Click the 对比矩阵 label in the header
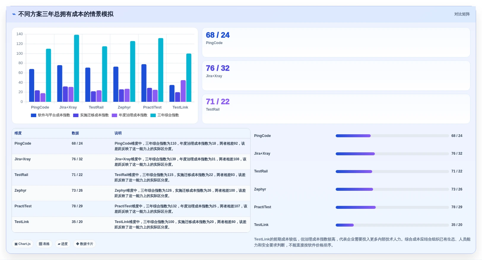The image size is (482, 260). coord(462,14)
